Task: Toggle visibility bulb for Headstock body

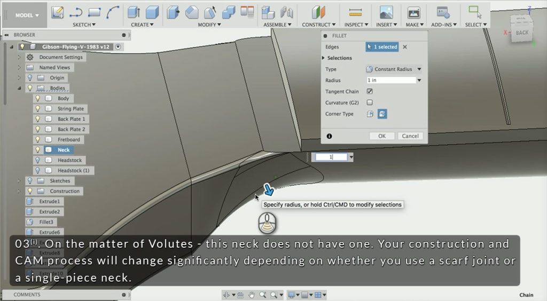Action: pyautogui.click(x=38, y=160)
